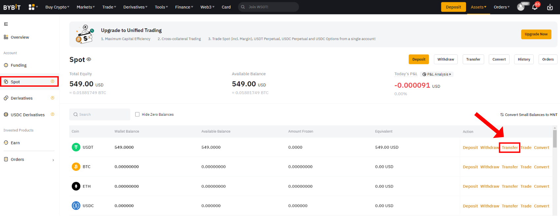Collapse the sidebar hamburger icon

pos(6,24)
